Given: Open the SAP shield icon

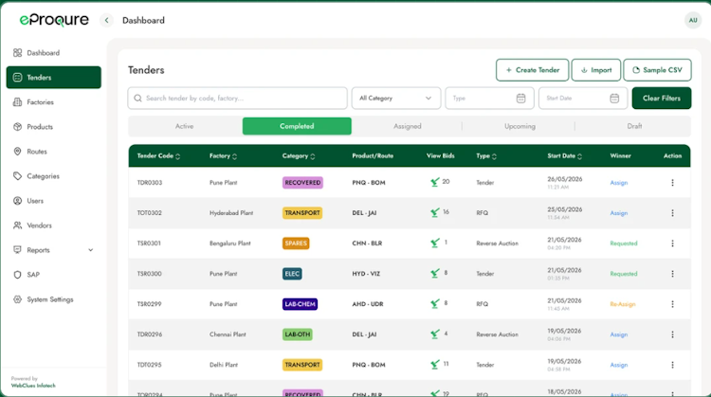Looking at the screenshot, I should [x=17, y=275].
